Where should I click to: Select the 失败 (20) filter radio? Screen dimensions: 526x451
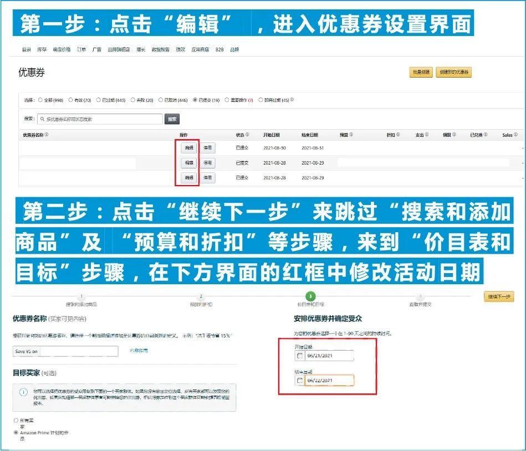(132, 100)
